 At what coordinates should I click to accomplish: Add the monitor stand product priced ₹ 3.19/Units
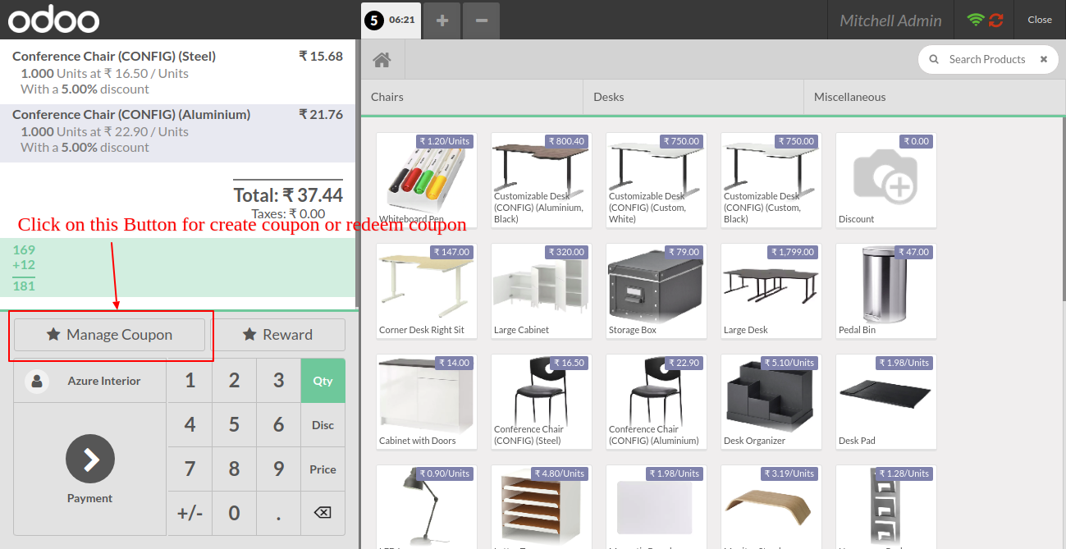(771, 507)
